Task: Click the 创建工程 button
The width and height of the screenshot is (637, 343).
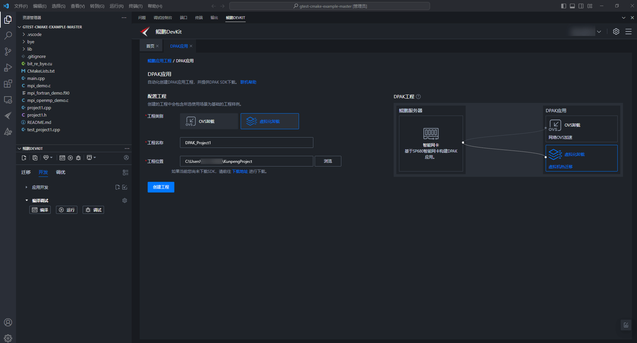Action: pos(161,187)
